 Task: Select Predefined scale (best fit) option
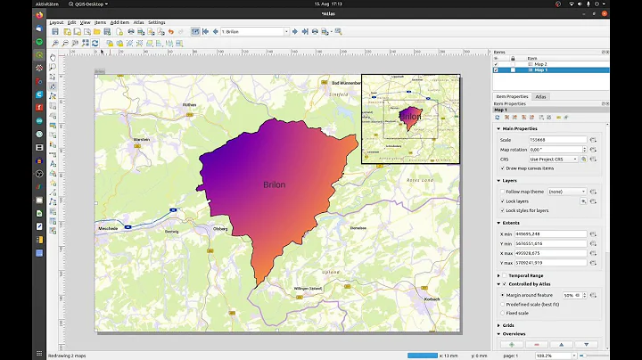[x=502, y=305]
